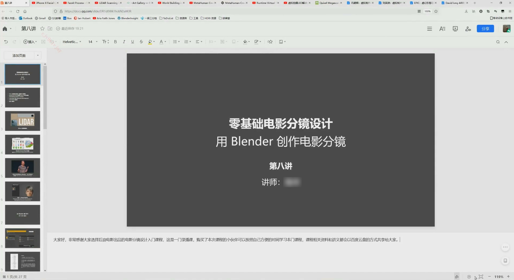Toggle bold formatting
Screen dimensions: 514x280
coord(115,42)
